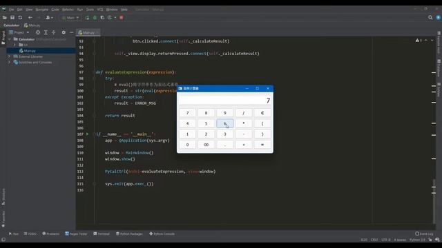Open the Python Packages tab

coord(129,234)
